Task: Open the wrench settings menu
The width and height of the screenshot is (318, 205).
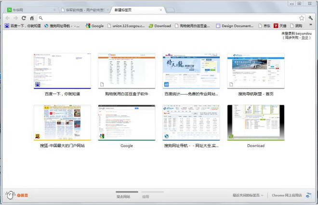Action: click(x=310, y=18)
